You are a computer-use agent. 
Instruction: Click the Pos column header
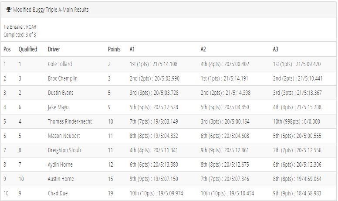[7, 49]
